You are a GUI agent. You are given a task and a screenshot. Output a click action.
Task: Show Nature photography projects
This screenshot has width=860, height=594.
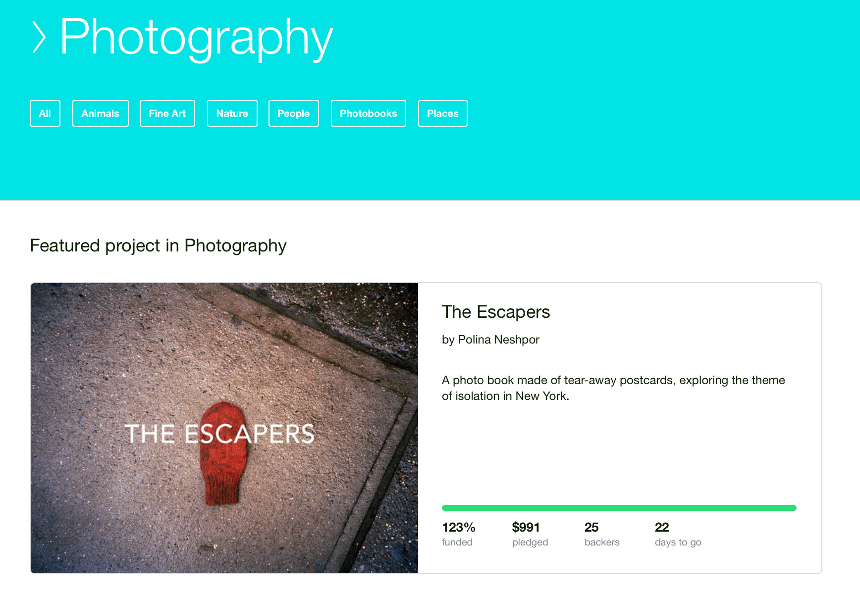[x=232, y=113]
